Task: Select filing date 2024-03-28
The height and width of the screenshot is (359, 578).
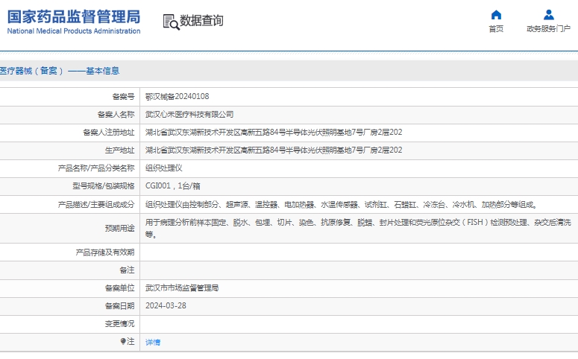Action: click(x=166, y=305)
